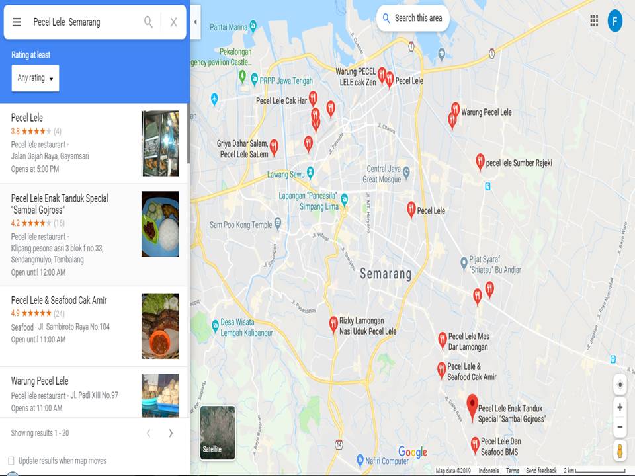This screenshot has width=635, height=476.
Task: Zoom in with the plus button
Action: click(620, 407)
